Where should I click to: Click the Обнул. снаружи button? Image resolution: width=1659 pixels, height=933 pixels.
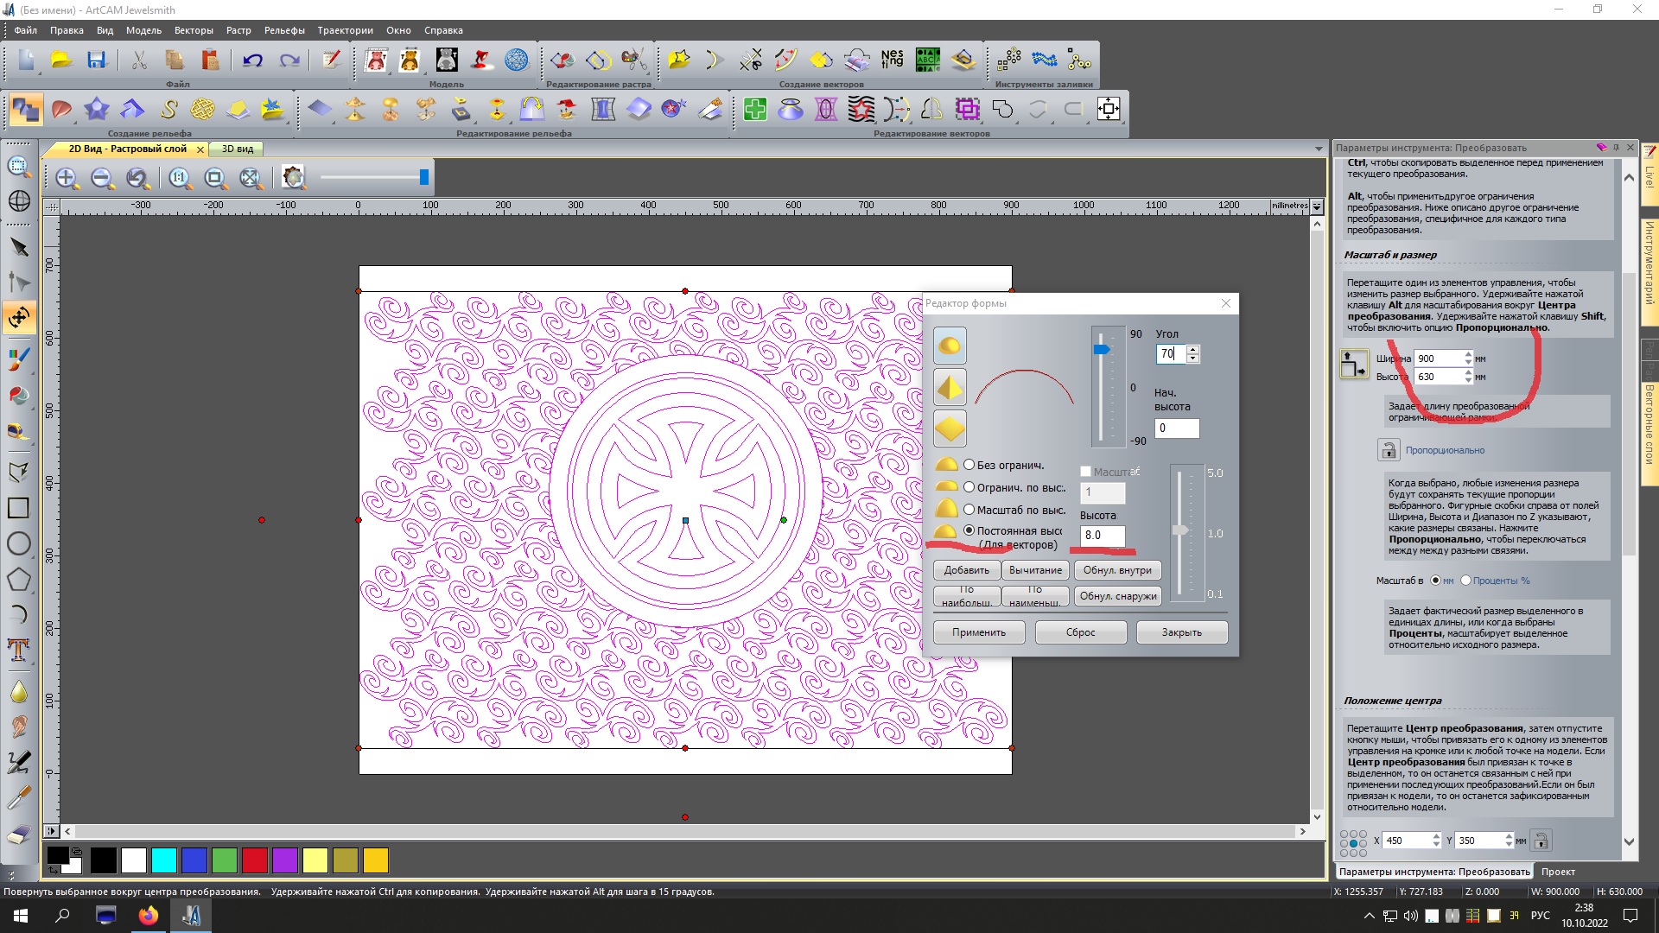coord(1117,596)
